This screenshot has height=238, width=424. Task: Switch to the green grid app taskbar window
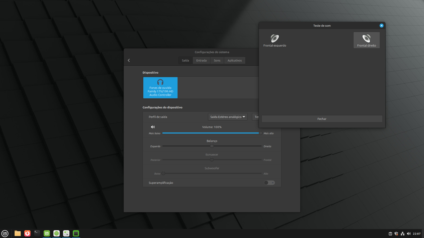pyautogui.click(x=56, y=233)
